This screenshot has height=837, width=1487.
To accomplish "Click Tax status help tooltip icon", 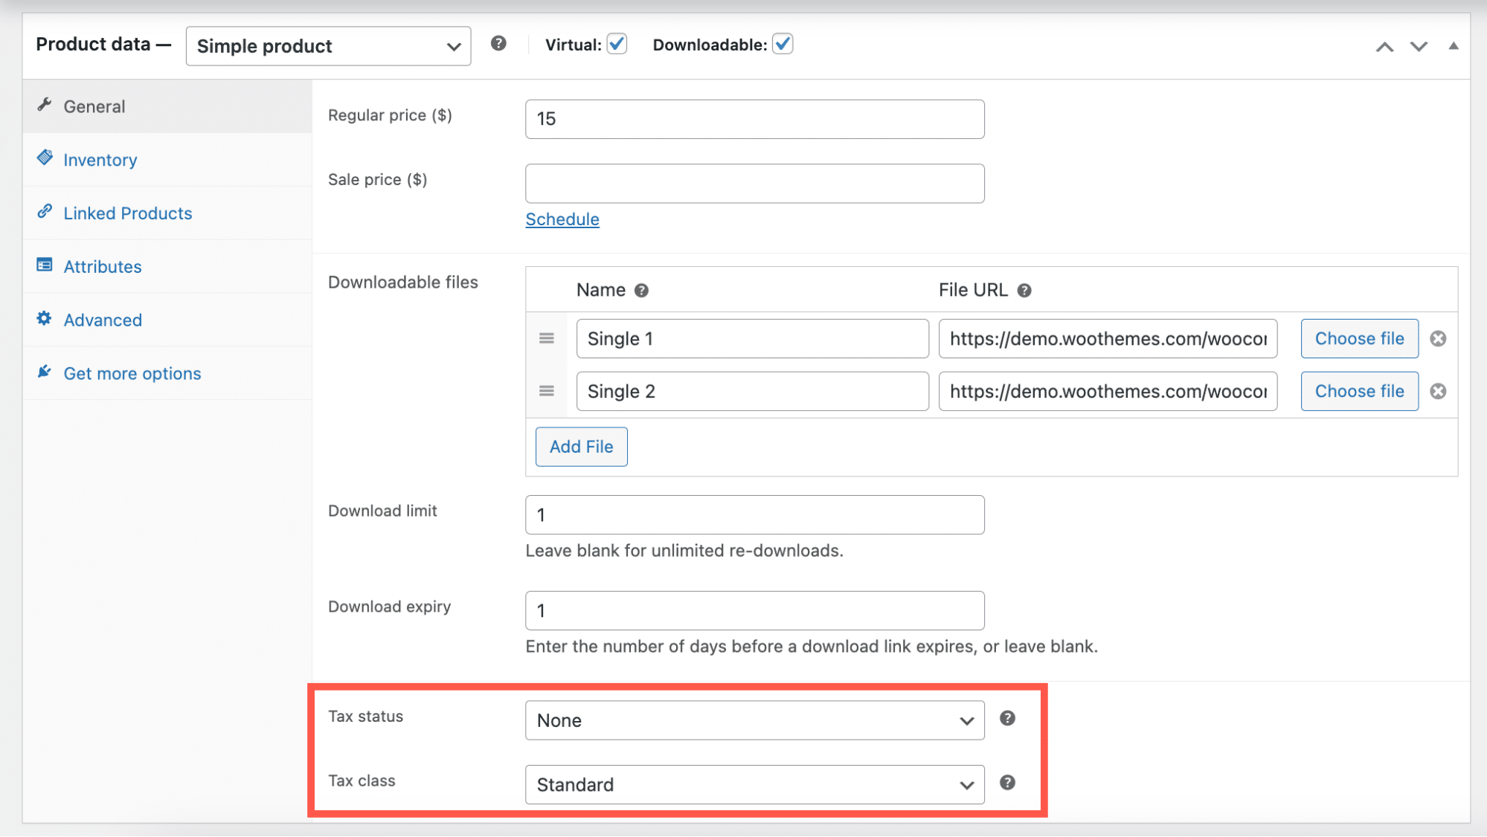I will 1007,718.
